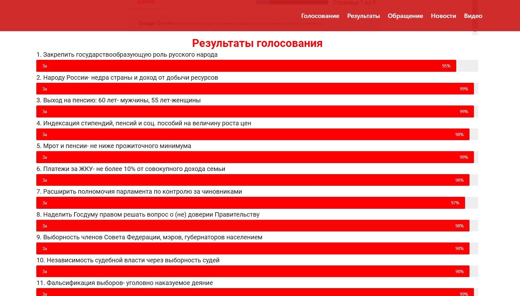Click the result bar under 'Выборность членов Совета Федерации'
The width and height of the screenshot is (520, 296).
253,248
